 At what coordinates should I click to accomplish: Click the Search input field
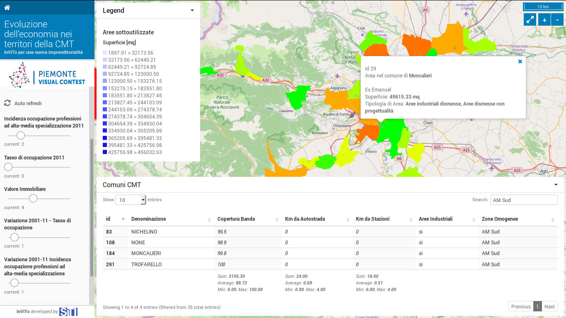(x=524, y=200)
